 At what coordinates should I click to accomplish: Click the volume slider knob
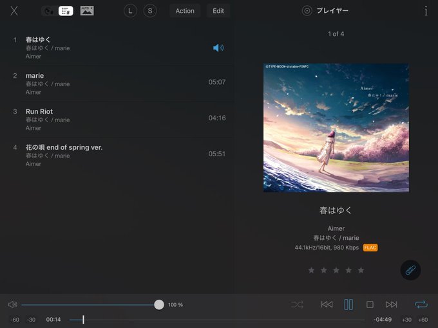pyautogui.click(x=159, y=305)
